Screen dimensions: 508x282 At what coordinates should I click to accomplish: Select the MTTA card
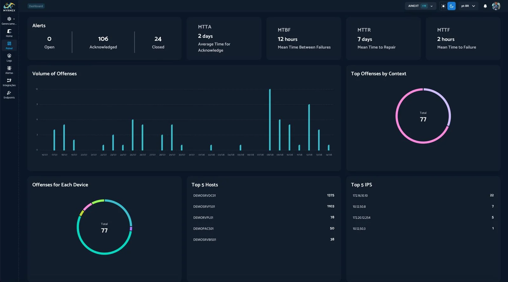point(224,38)
